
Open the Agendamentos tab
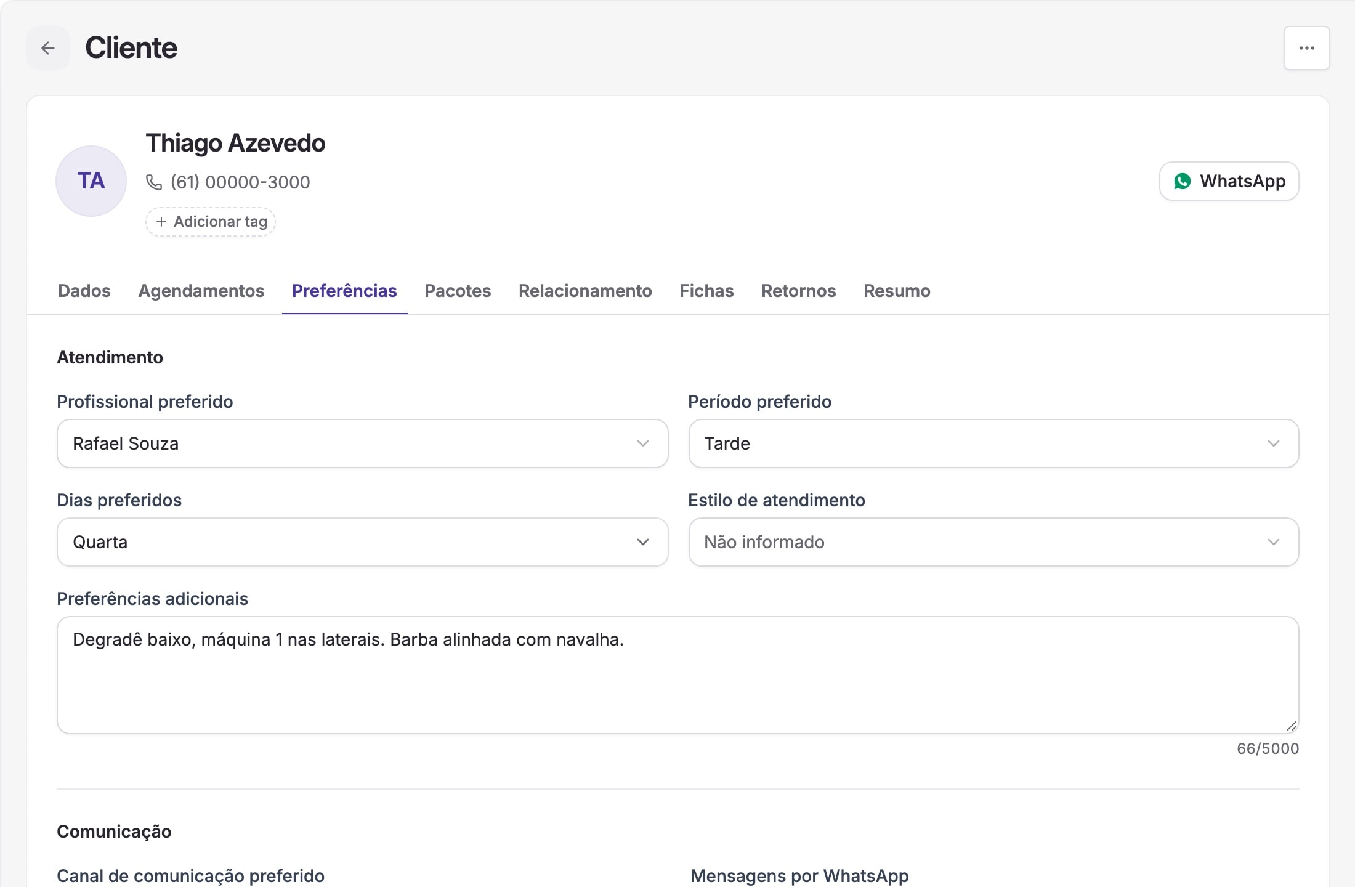pyautogui.click(x=201, y=291)
